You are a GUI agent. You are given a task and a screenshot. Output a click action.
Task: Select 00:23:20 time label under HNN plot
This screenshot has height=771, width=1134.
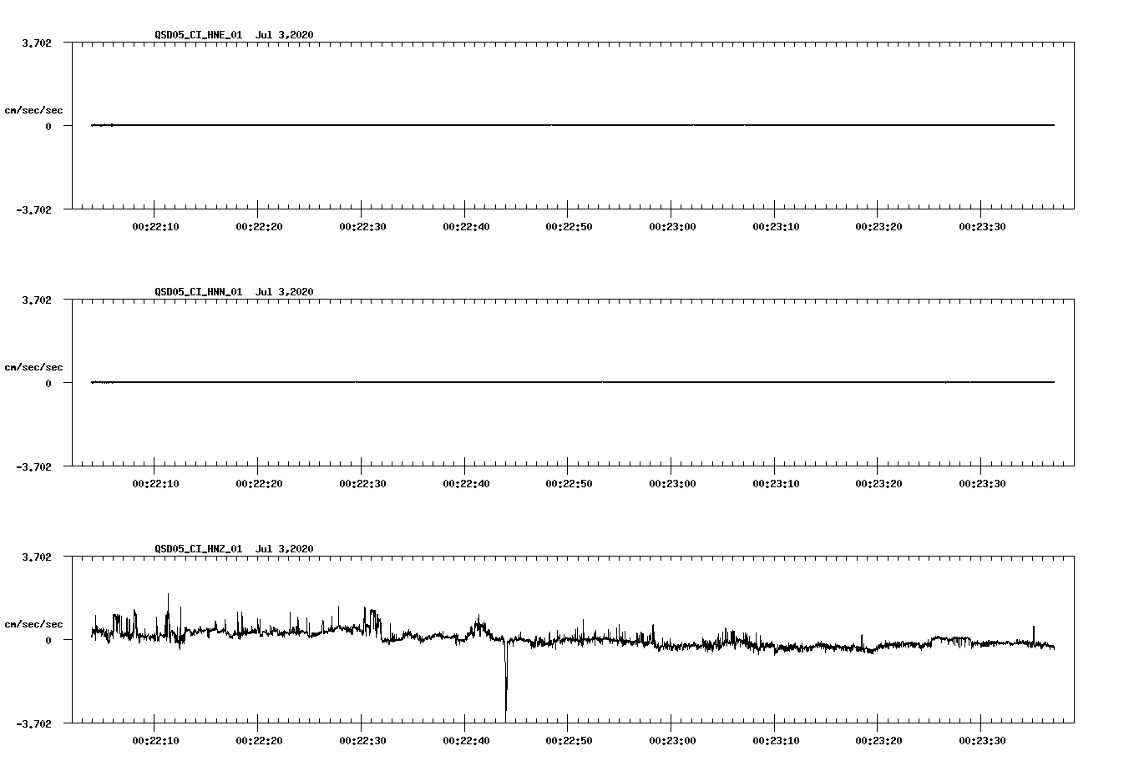coord(878,484)
